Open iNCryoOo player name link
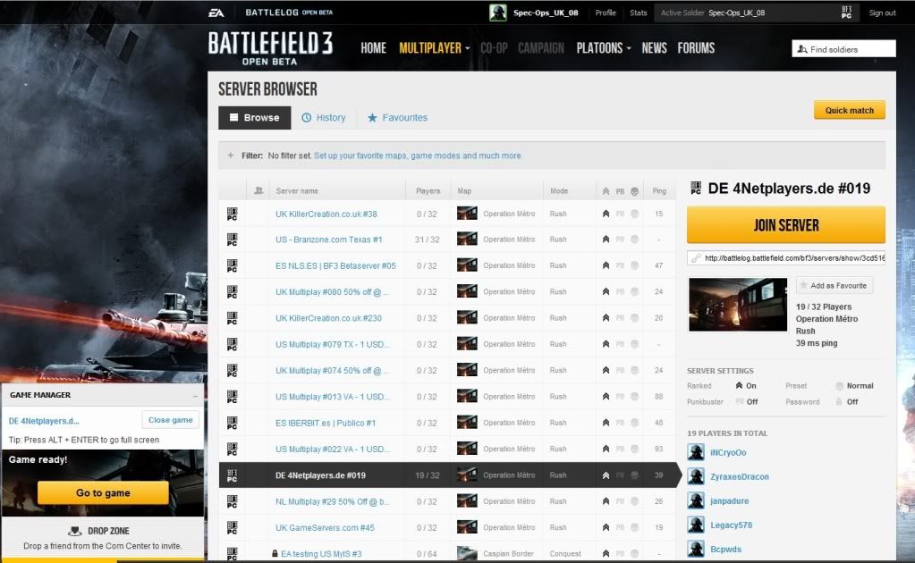 728,453
